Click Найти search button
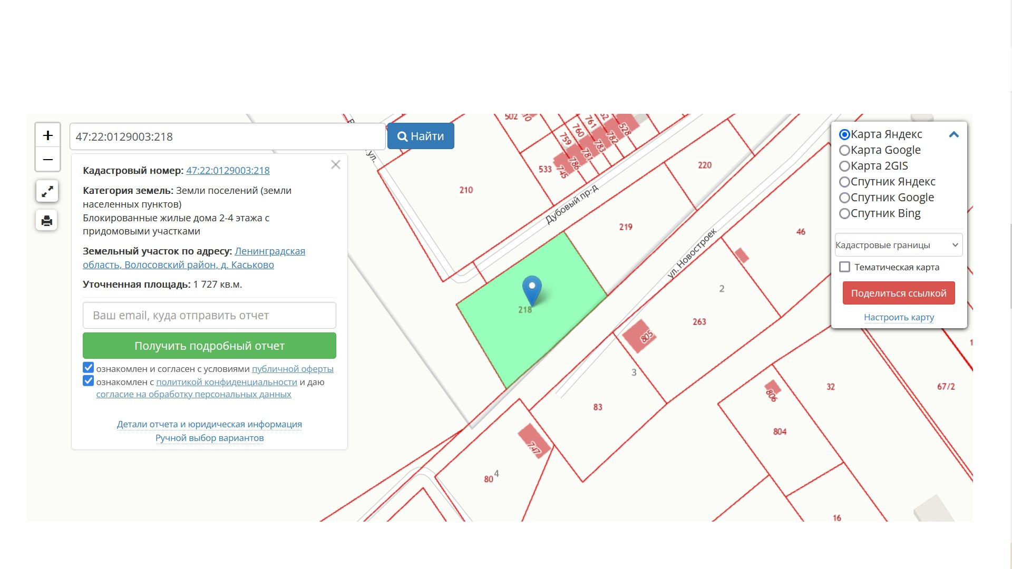Viewport: 1012px width, 569px height. point(421,136)
